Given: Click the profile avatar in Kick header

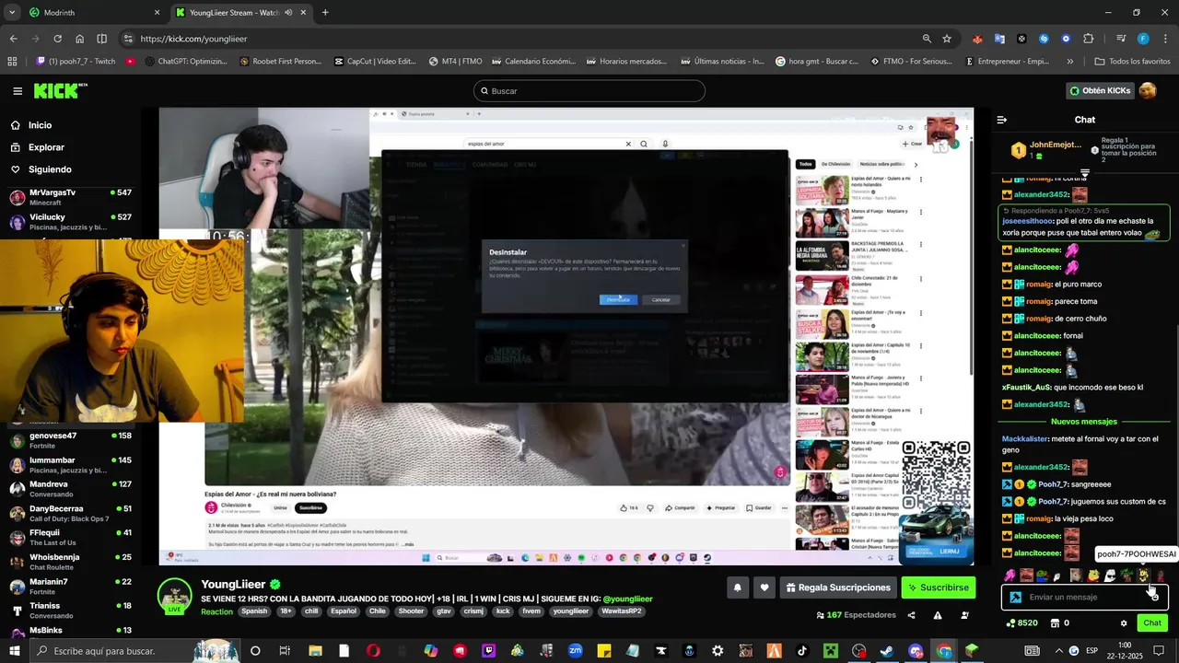Looking at the screenshot, I should (1148, 90).
